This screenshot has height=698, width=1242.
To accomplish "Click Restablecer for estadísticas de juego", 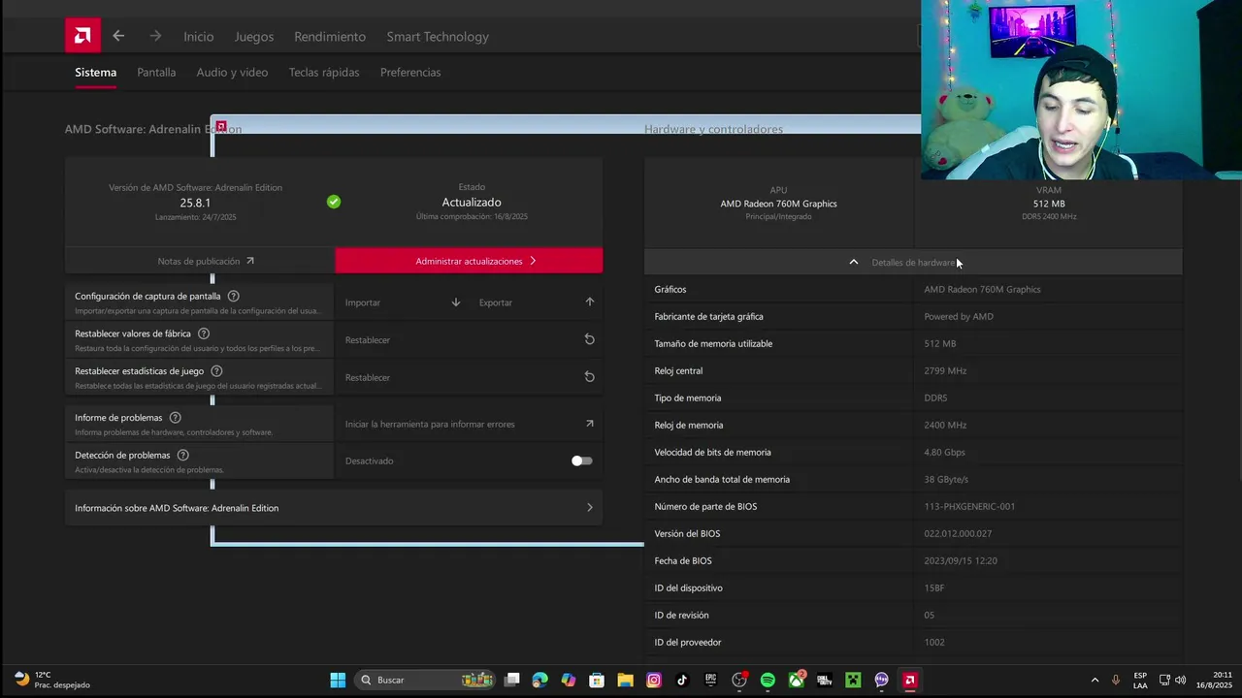I will coord(368,378).
